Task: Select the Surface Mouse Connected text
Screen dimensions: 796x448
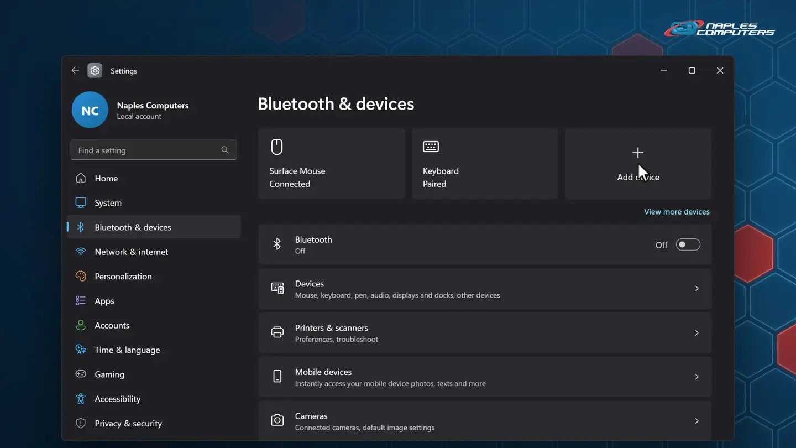Action: (x=297, y=178)
